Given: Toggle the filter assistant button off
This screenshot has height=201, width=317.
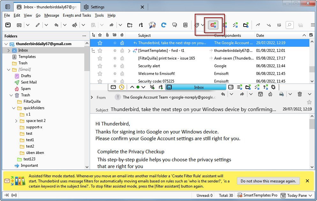Looking at the screenshot, I should [213, 25].
